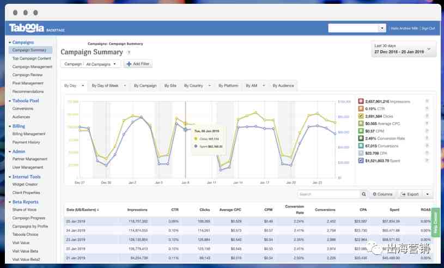
Task: Click the Taboola Backstage logo
Action: coord(37,28)
